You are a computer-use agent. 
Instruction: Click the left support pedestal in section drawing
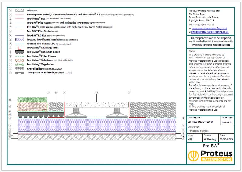(x=76, y=112)
